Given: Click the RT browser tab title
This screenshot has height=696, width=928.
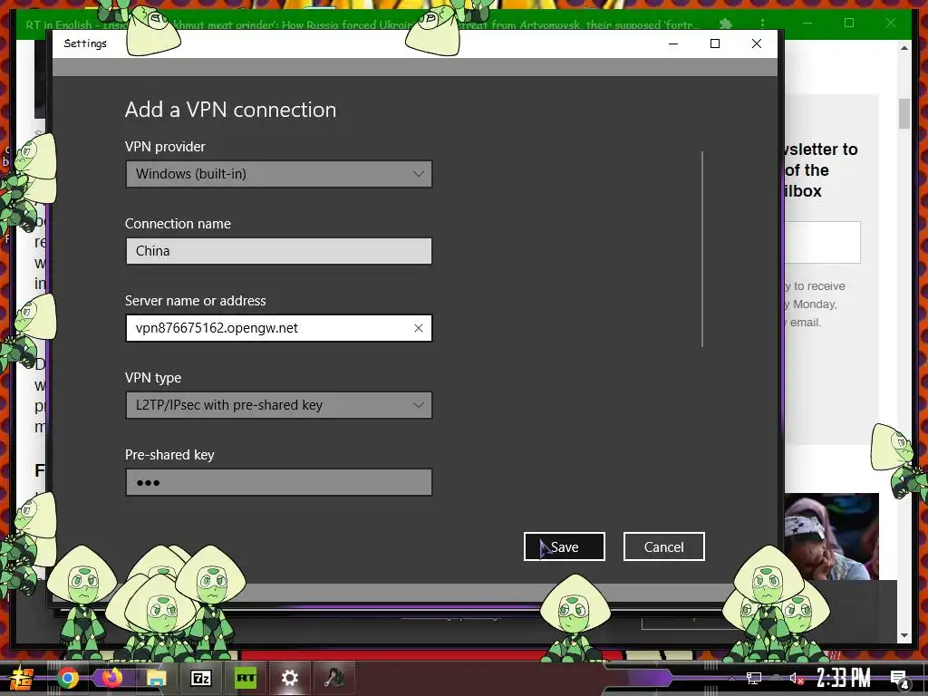Looking at the screenshot, I should 362,24.
